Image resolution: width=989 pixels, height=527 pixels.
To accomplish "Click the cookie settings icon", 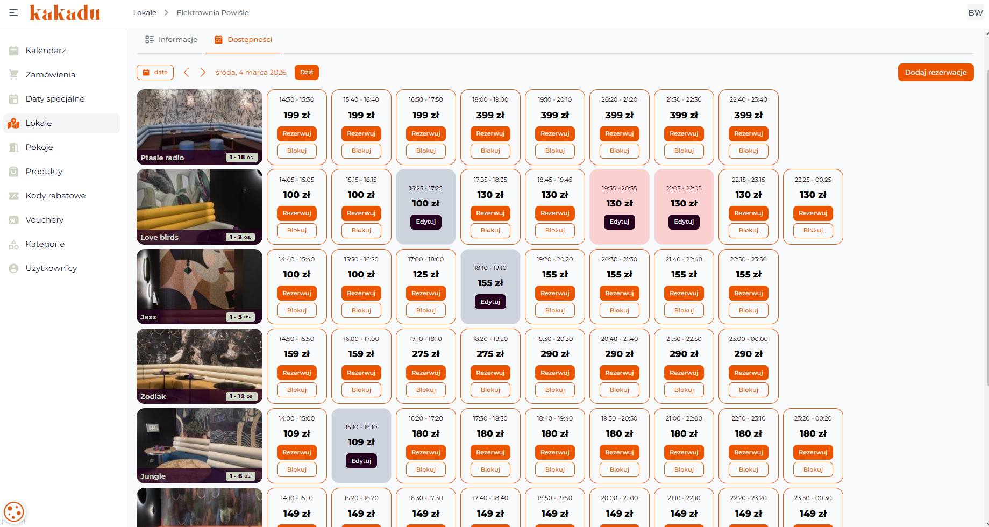I will (x=14, y=512).
